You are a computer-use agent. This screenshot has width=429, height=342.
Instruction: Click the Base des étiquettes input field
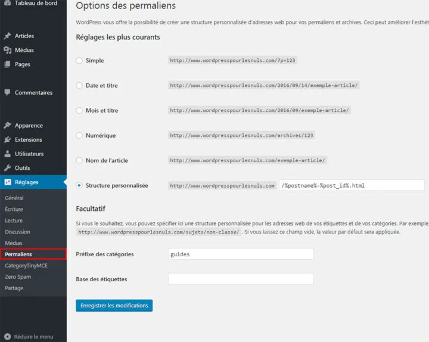pos(241,279)
